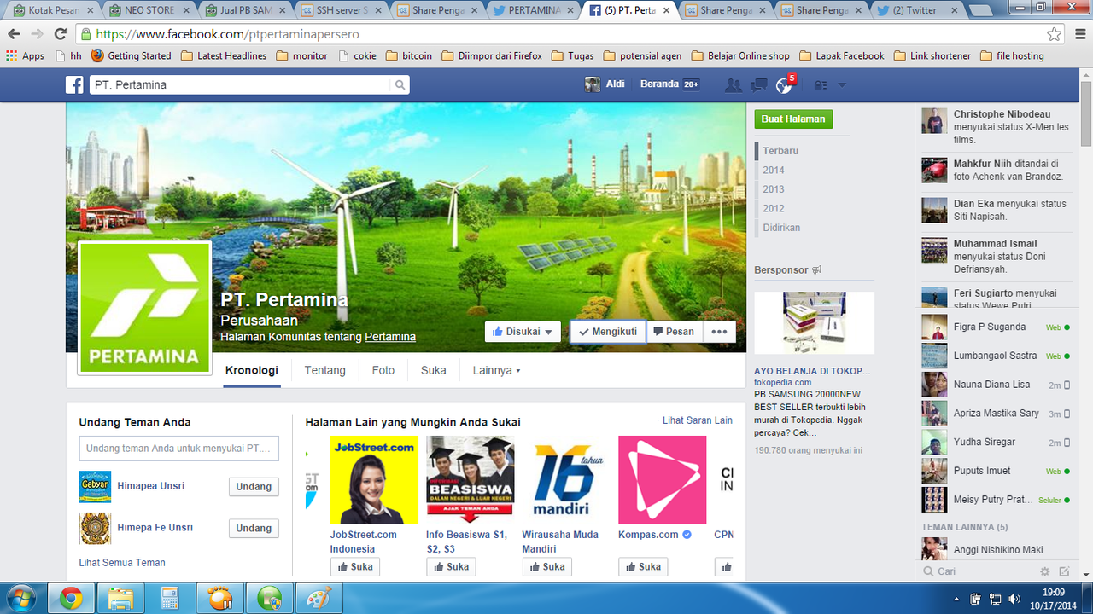Open the account menu dropdown arrow
The width and height of the screenshot is (1093, 614).
coord(842,85)
